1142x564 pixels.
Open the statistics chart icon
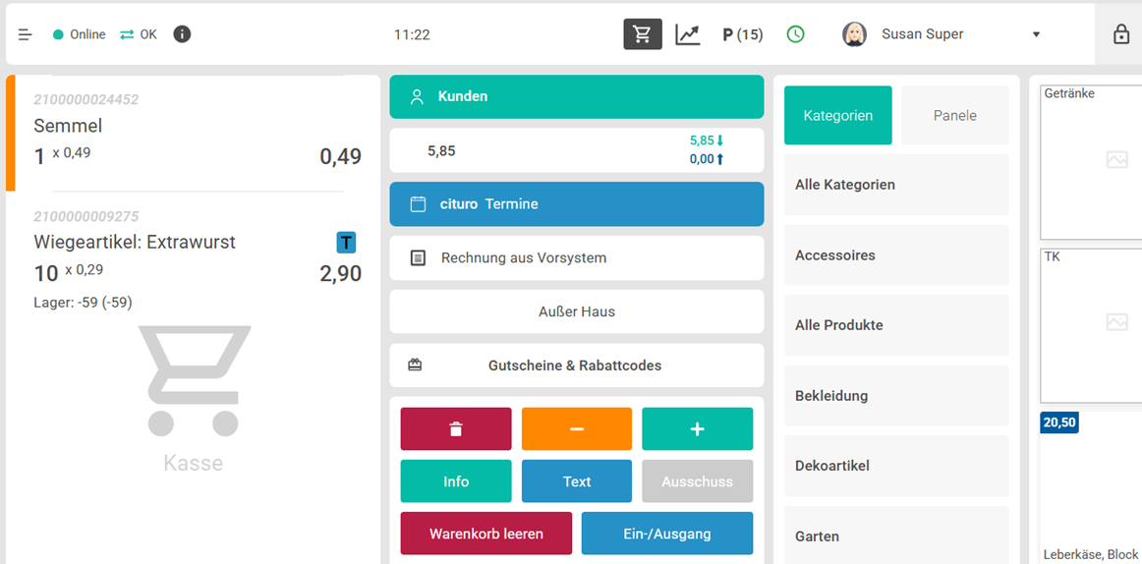click(688, 34)
